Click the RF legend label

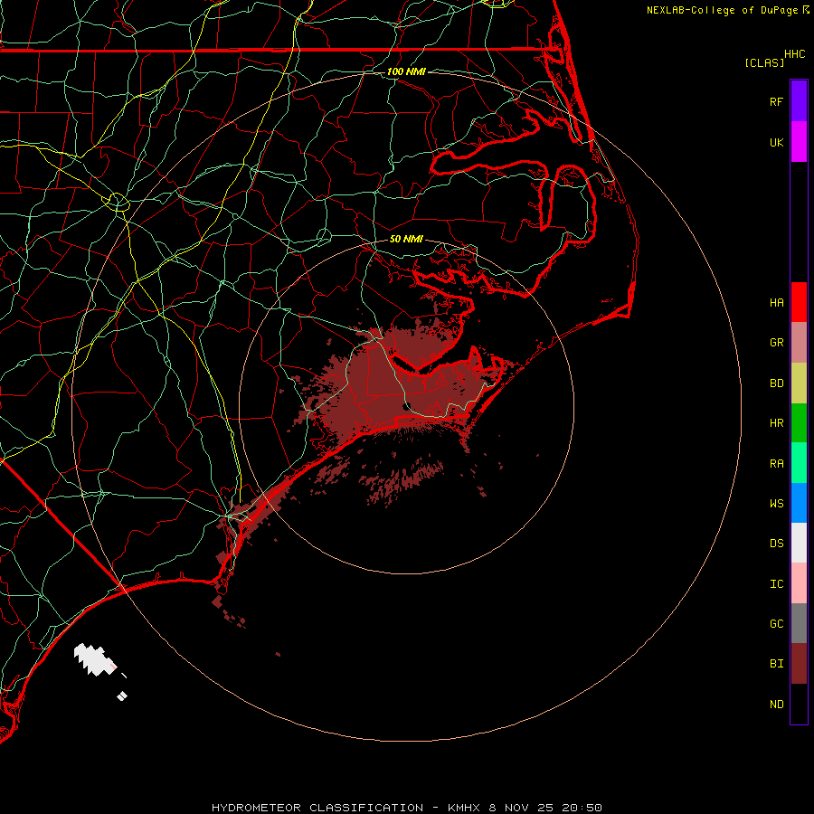pos(777,101)
